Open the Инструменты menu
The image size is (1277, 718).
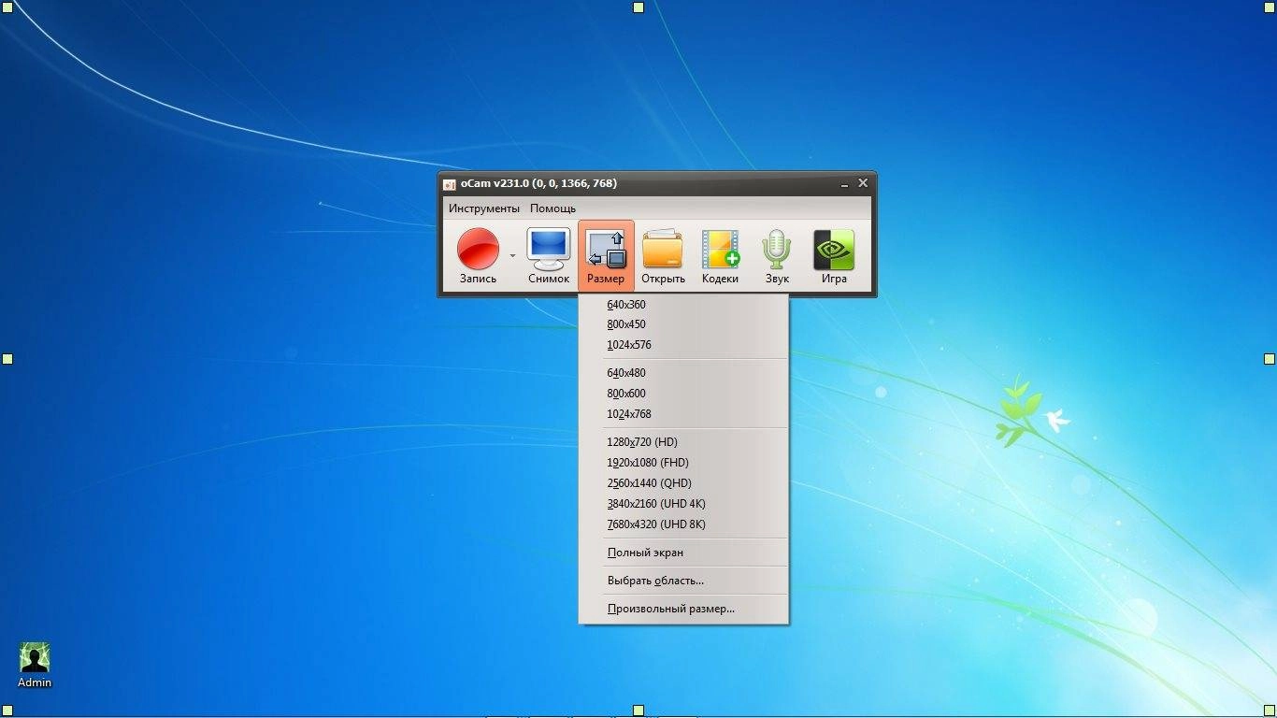(x=483, y=208)
